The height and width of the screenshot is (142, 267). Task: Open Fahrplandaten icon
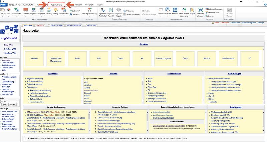tap(64, 10)
